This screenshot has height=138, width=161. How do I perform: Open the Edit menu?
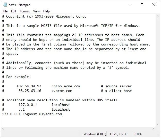[x=14, y=11]
